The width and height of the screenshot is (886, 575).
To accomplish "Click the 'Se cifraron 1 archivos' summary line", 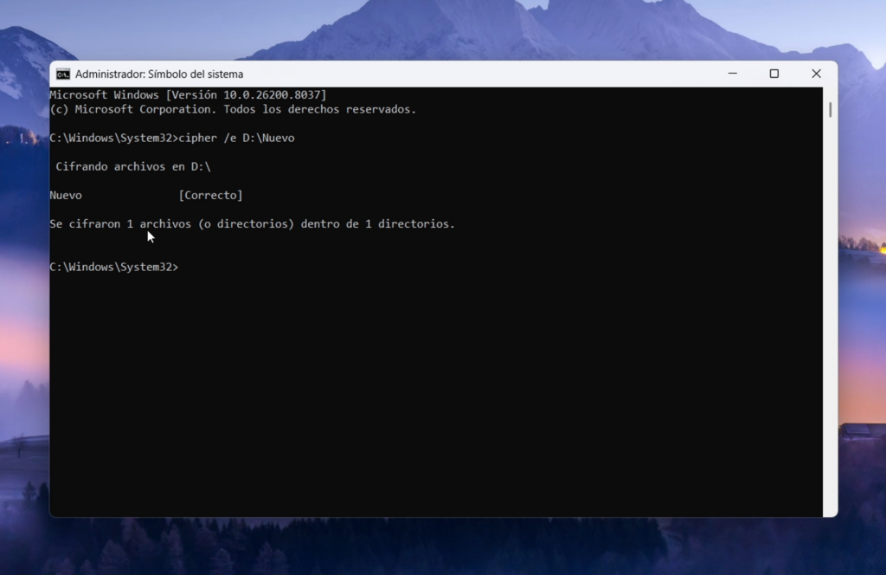I will 252,224.
